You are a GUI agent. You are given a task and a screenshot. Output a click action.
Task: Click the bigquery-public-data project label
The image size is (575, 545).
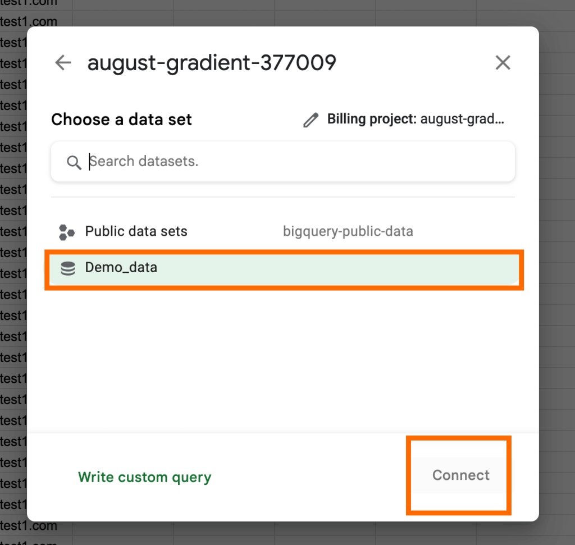tap(348, 232)
